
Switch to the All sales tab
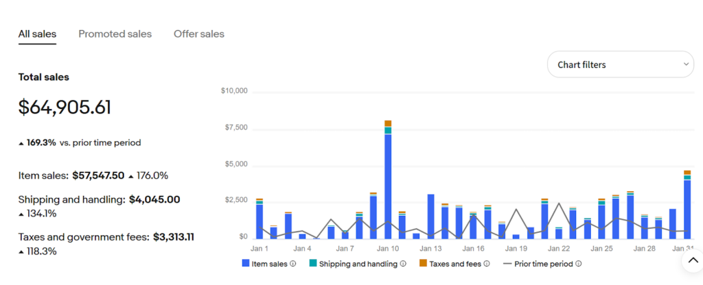pos(37,34)
